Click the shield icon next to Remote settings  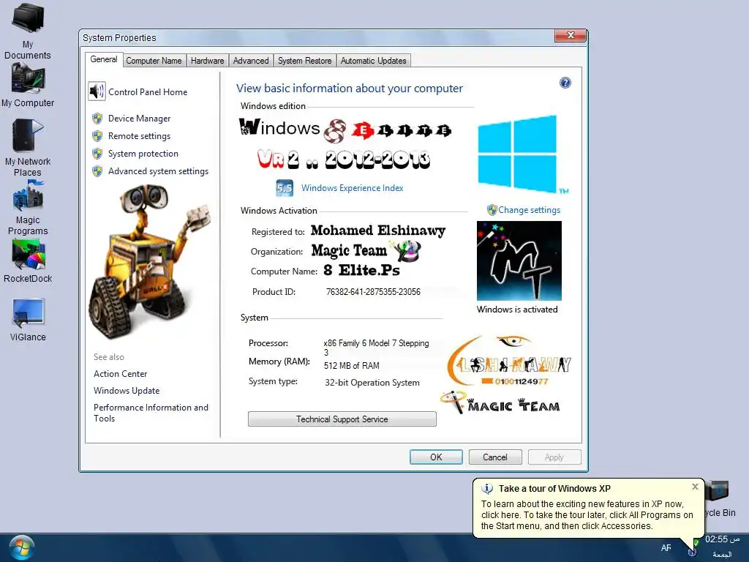point(97,136)
